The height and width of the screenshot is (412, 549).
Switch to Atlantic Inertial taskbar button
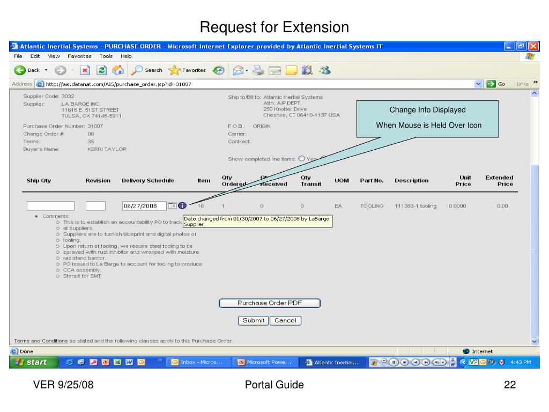[x=332, y=362]
